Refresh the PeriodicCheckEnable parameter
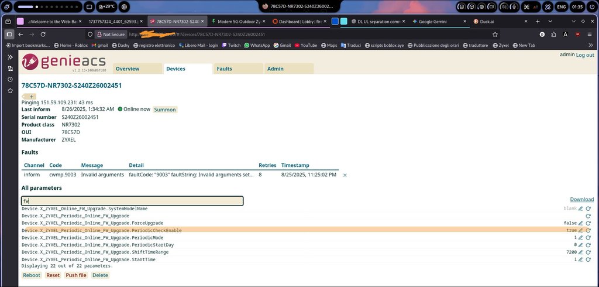The image size is (599, 287). click(588, 231)
